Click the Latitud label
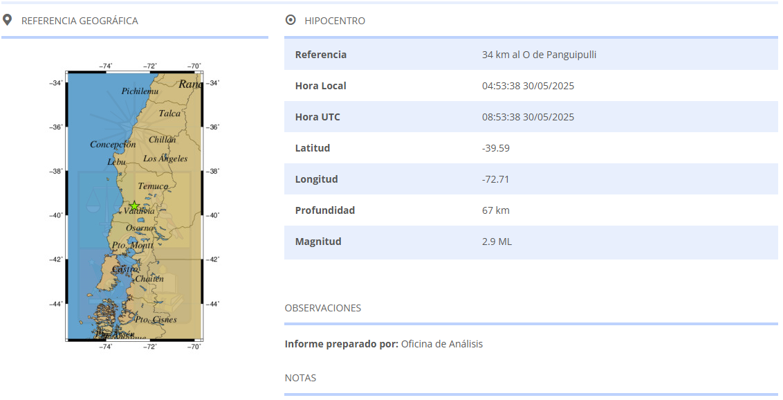The width and height of the screenshot is (783, 400). [x=313, y=148]
